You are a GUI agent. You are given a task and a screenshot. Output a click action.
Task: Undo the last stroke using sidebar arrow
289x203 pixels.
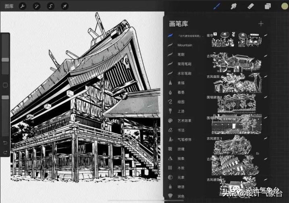pyautogui.click(x=5, y=143)
